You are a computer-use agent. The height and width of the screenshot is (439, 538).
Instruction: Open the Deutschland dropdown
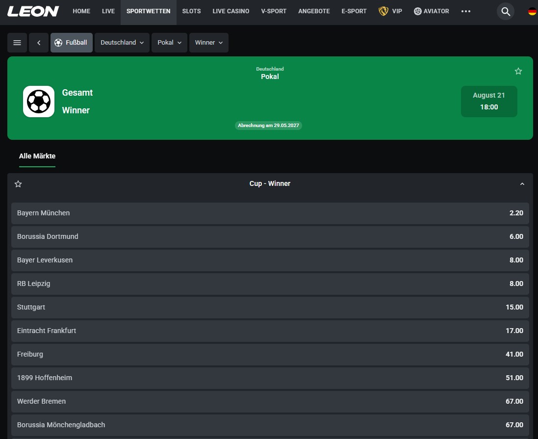pos(122,43)
